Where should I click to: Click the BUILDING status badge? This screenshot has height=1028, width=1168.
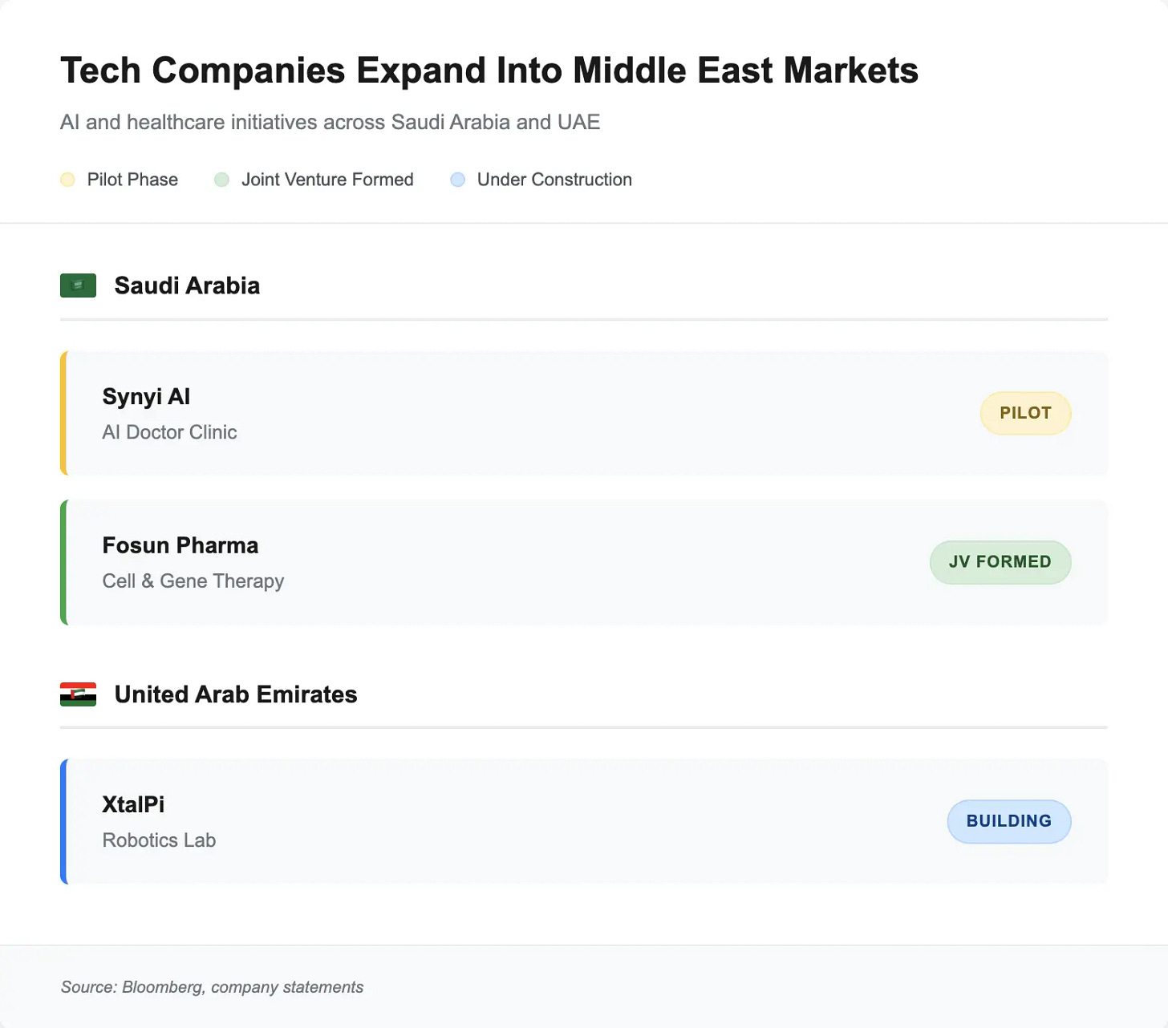click(x=1008, y=821)
